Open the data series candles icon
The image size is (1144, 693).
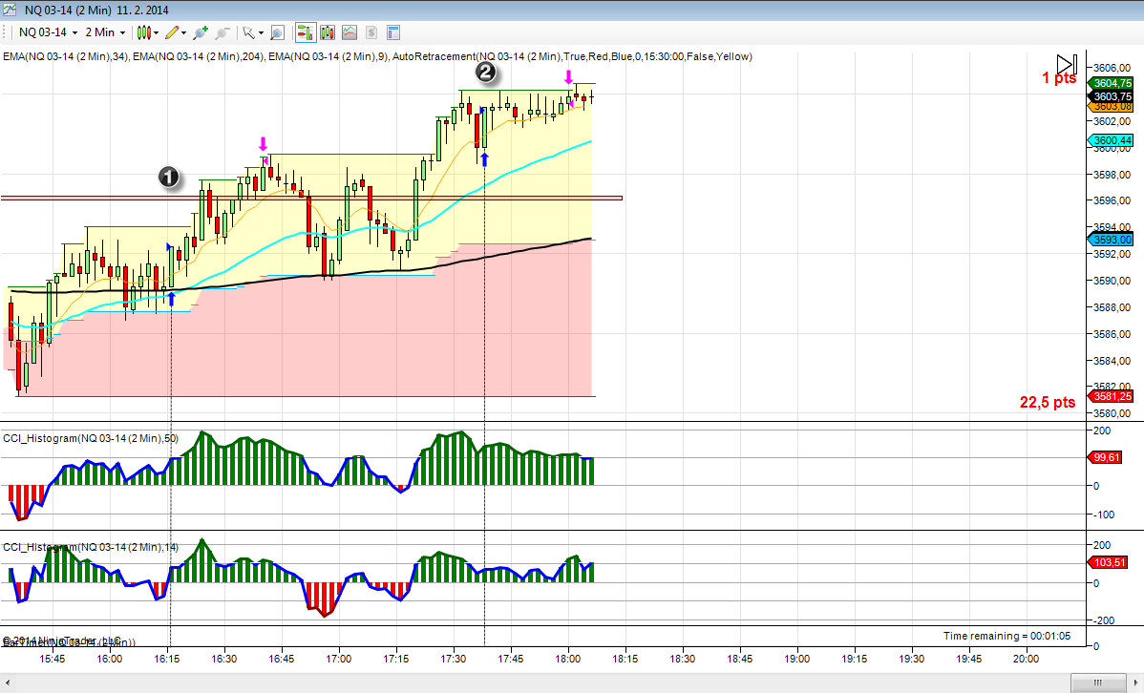(x=328, y=32)
